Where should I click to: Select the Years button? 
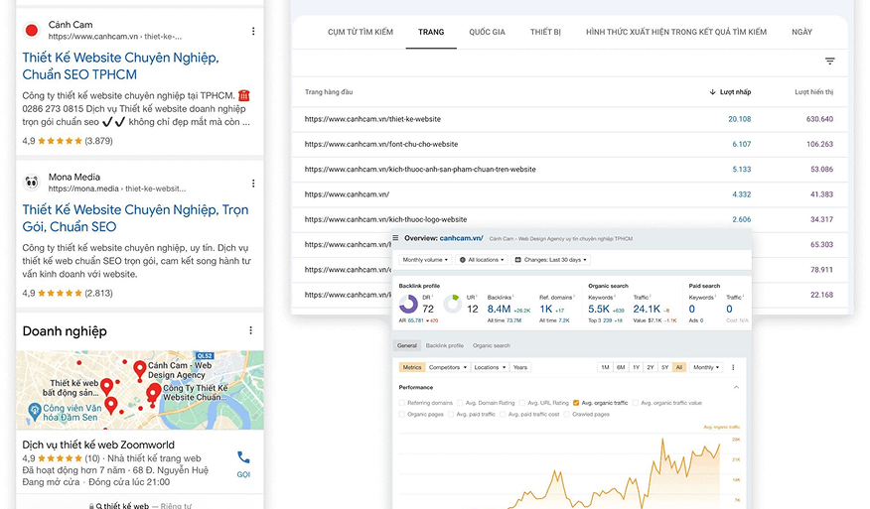coord(520,367)
